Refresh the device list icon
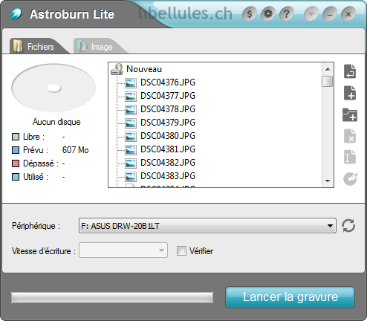The height and width of the screenshot is (321, 367). tap(348, 225)
